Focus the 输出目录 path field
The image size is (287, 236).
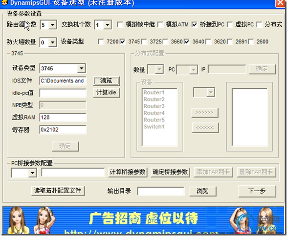[x=161, y=191]
